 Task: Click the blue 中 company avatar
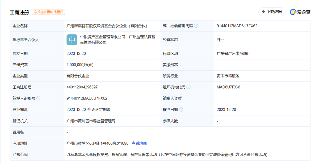click(x=72, y=40)
